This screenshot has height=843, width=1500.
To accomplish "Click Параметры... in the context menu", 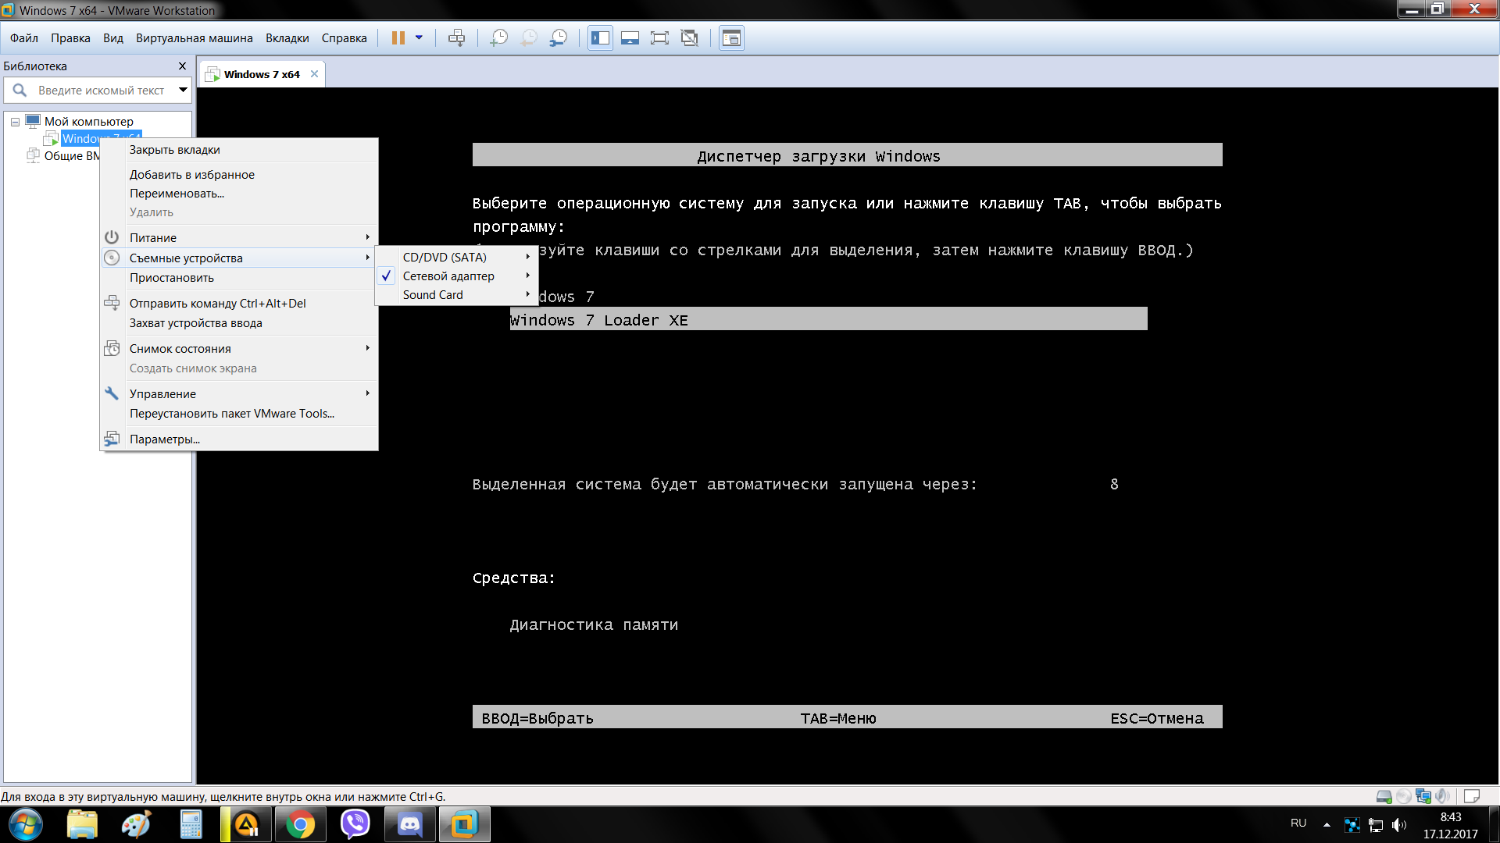I will 164,439.
